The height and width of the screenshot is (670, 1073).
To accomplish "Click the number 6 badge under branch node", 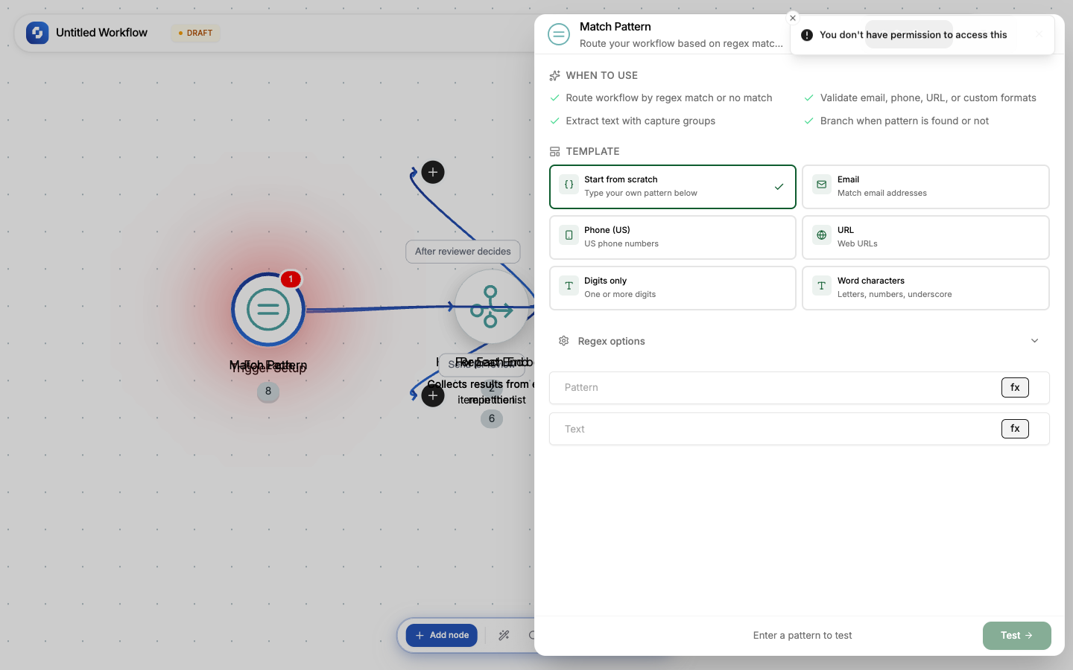I will click(x=492, y=419).
